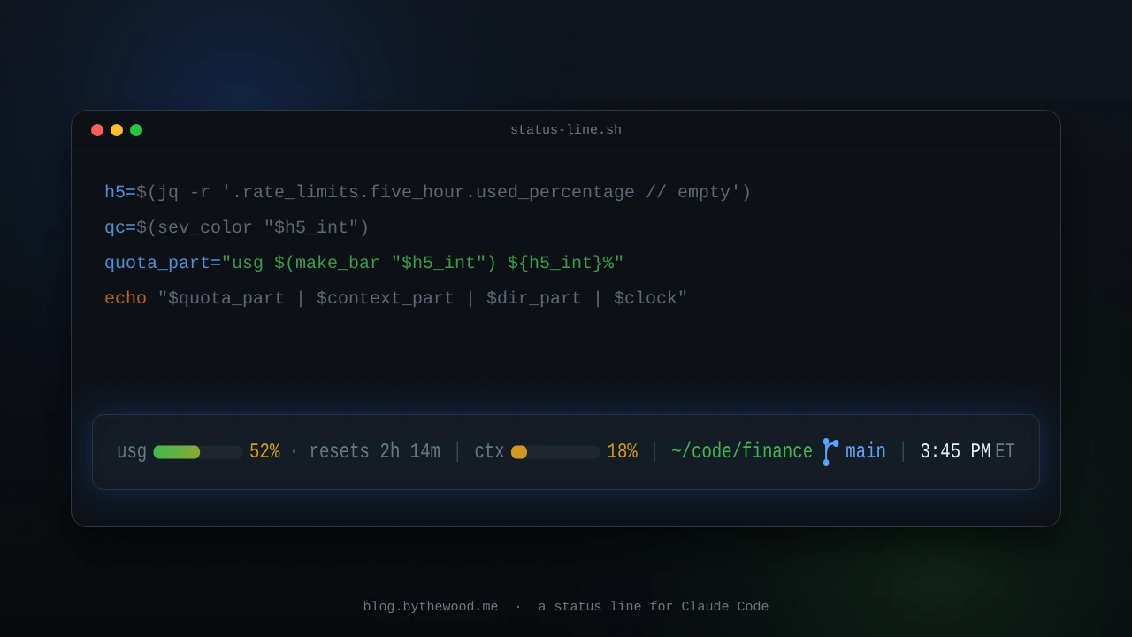Click the 52% usage value
Image resolution: width=1132 pixels, height=637 pixels.
[264, 451]
